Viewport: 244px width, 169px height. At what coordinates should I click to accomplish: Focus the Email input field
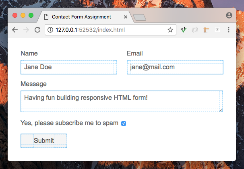pyautogui.click(x=175, y=67)
